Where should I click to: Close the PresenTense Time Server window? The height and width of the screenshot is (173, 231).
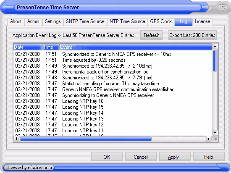[223, 7]
